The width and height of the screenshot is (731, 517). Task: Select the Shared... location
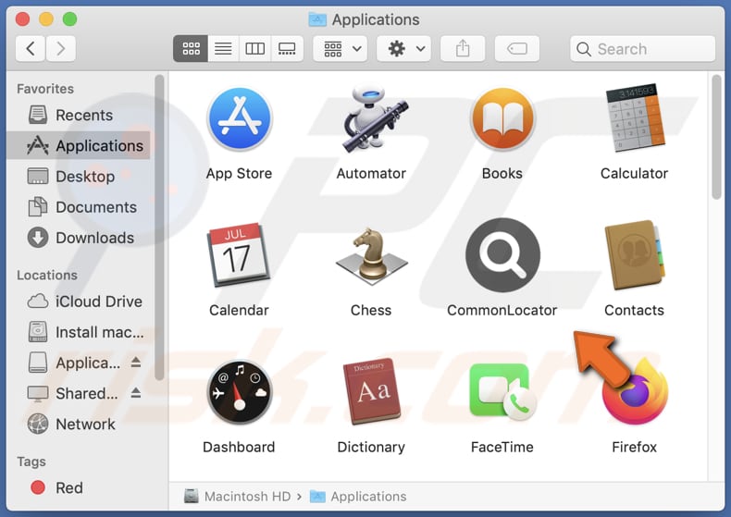click(x=73, y=394)
